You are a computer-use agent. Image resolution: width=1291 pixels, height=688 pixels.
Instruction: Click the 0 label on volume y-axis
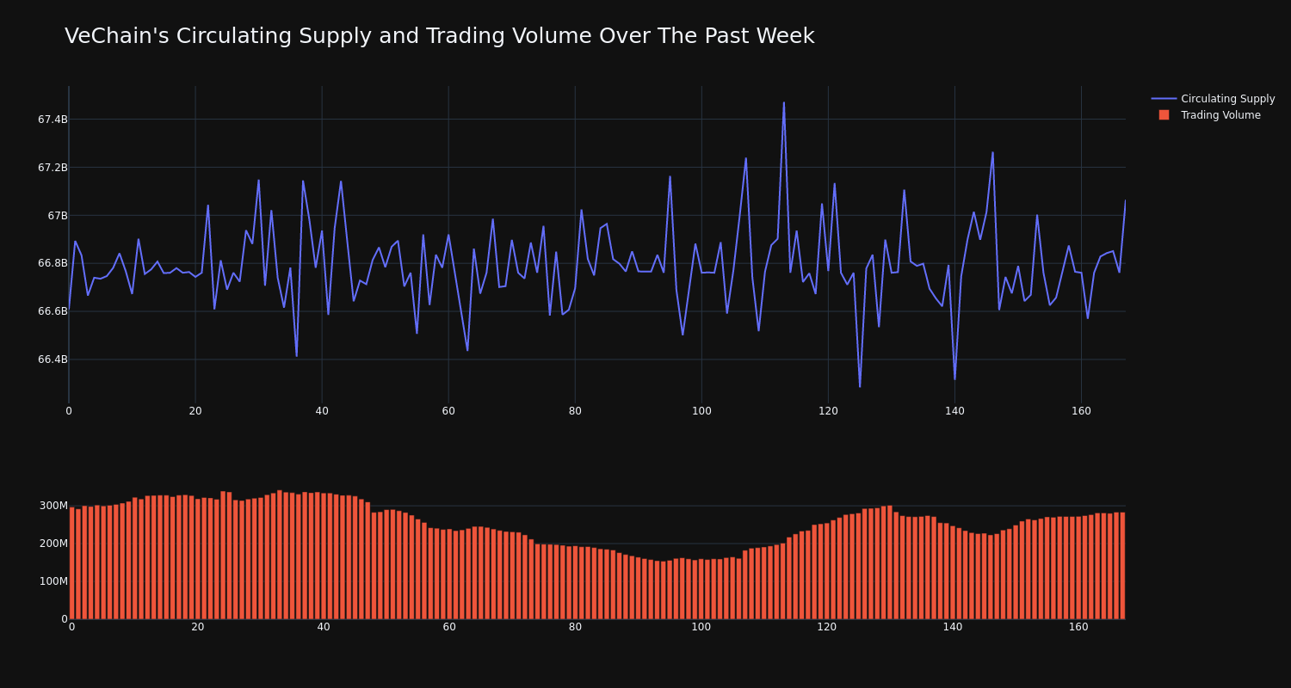(64, 619)
